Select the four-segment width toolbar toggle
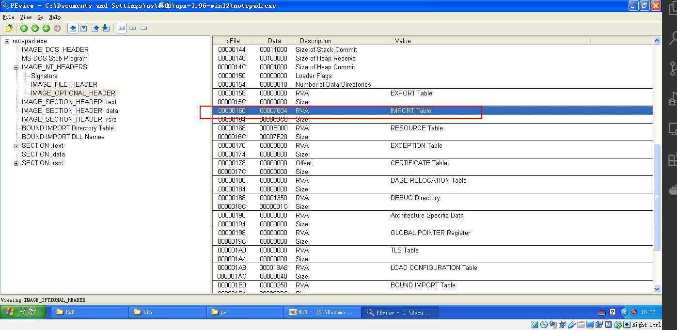677x330 pixels. 122,28
